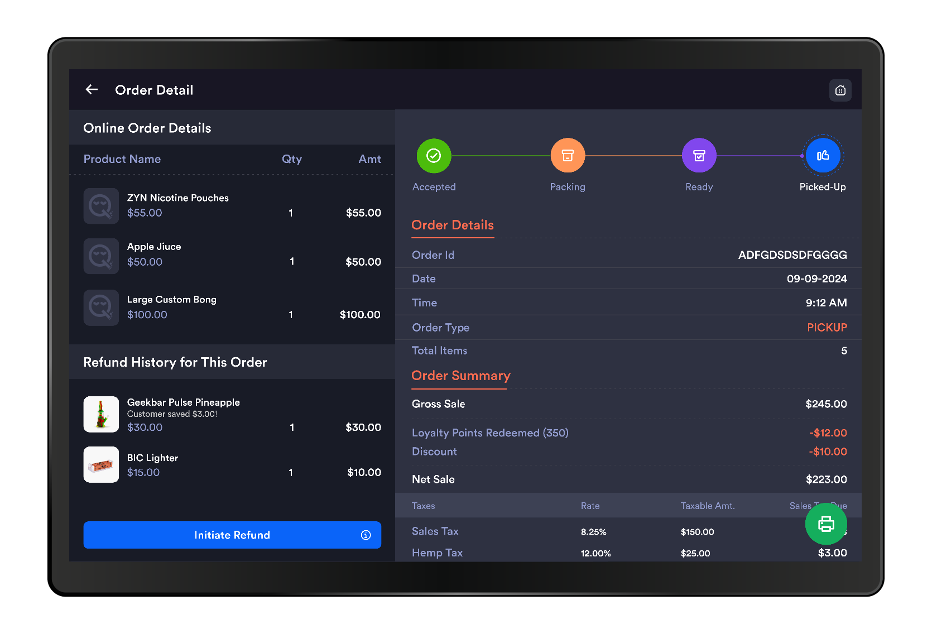The width and height of the screenshot is (932, 634).
Task: Click ZYN Nicotine Pouches placeholder image
Action: click(101, 206)
